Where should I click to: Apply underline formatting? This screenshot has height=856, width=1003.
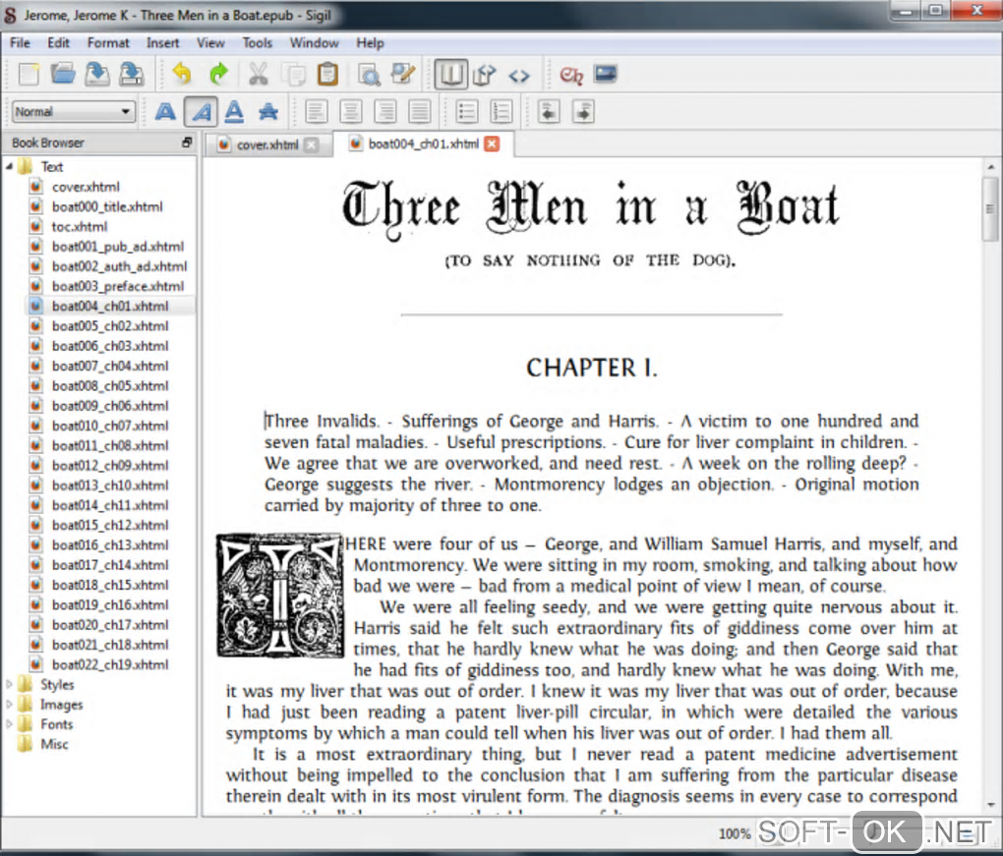tap(234, 112)
